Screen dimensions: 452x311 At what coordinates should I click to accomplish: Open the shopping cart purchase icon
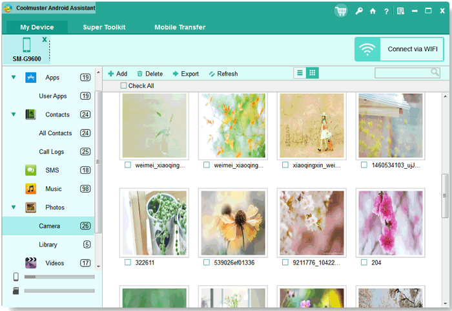[341, 11]
